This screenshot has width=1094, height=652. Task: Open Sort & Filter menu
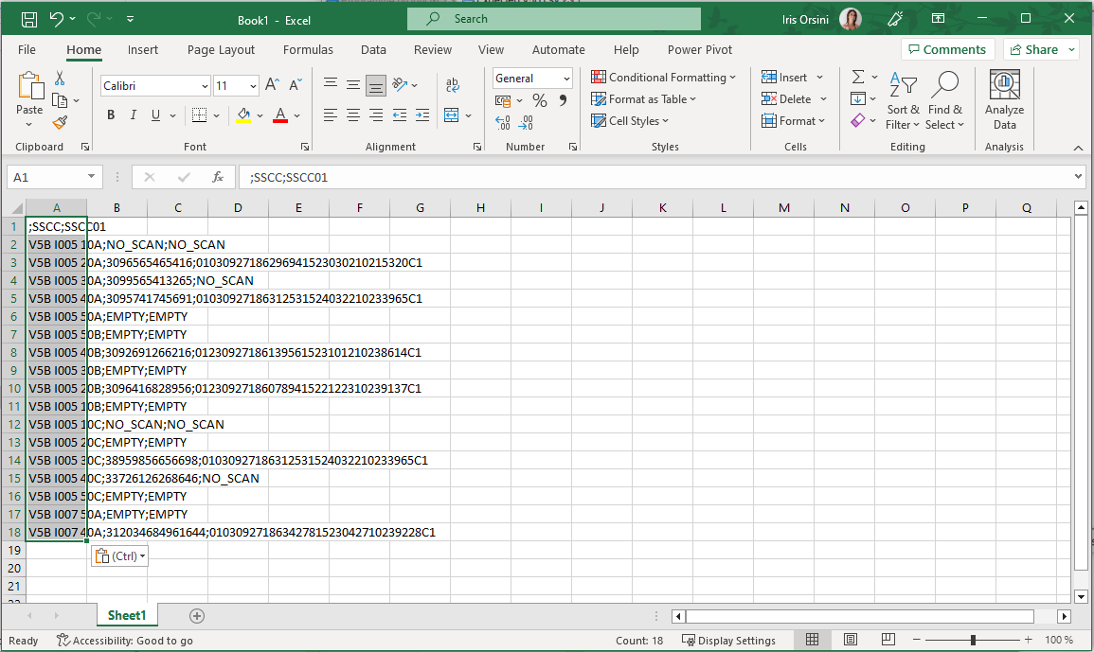(x=903, y=100)
